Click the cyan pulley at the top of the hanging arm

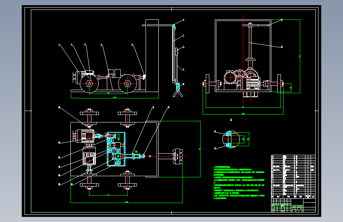point(174,26)
